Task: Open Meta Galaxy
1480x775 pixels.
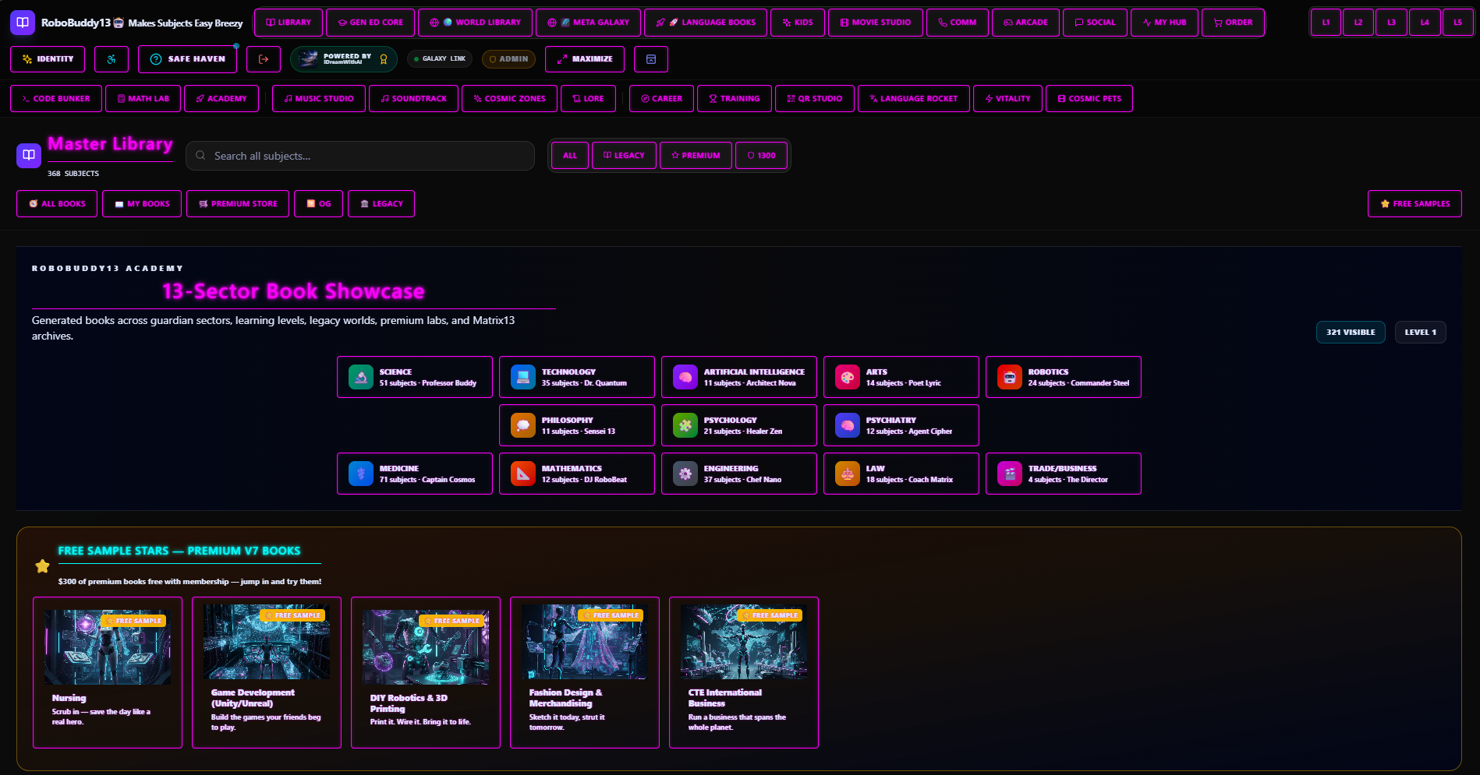Action: click(588, 23)
